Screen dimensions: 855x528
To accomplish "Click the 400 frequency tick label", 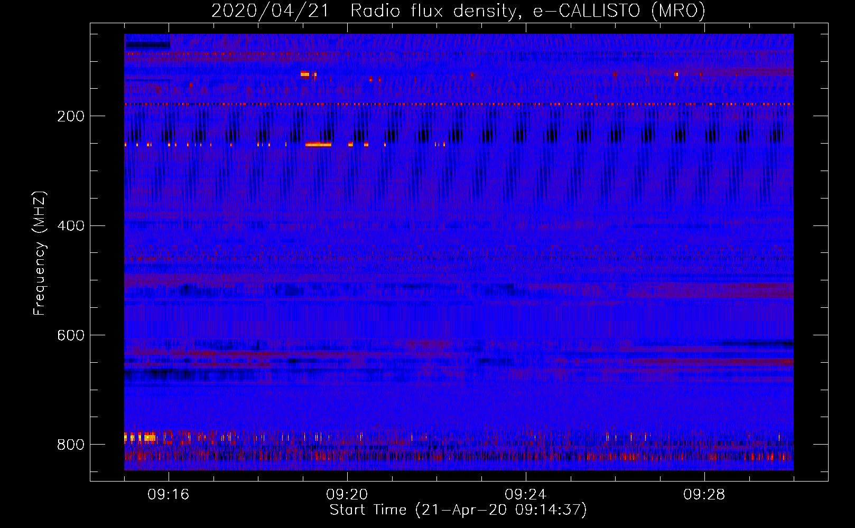I will point(71,226).
